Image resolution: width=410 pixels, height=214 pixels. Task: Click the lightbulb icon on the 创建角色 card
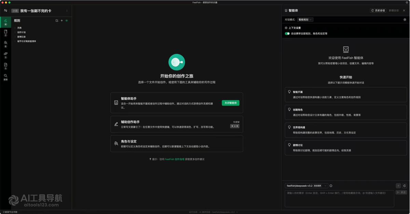point(289,110)
